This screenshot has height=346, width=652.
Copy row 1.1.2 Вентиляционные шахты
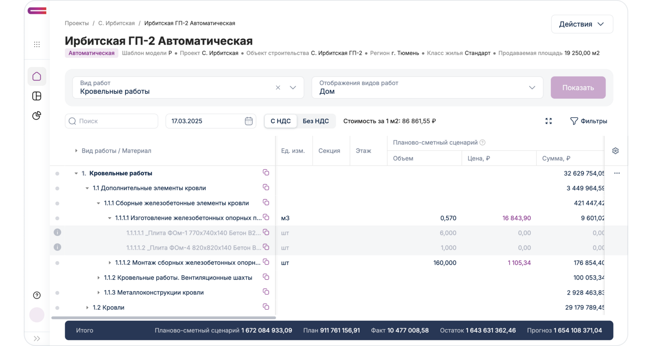click(266, 277)
